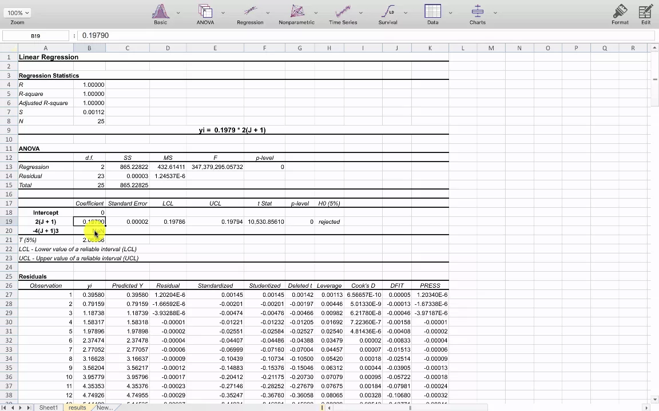The width and height of the screenshot is (659, 411).
Task: Switch to the results sheet tab
Action: (x=77, y=408)
